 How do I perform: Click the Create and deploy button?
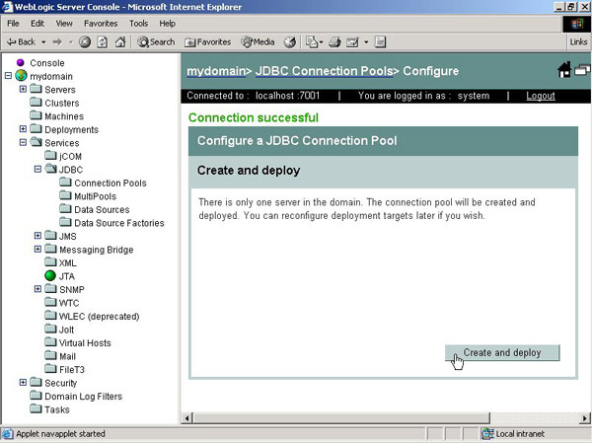(x=502, y=353)
